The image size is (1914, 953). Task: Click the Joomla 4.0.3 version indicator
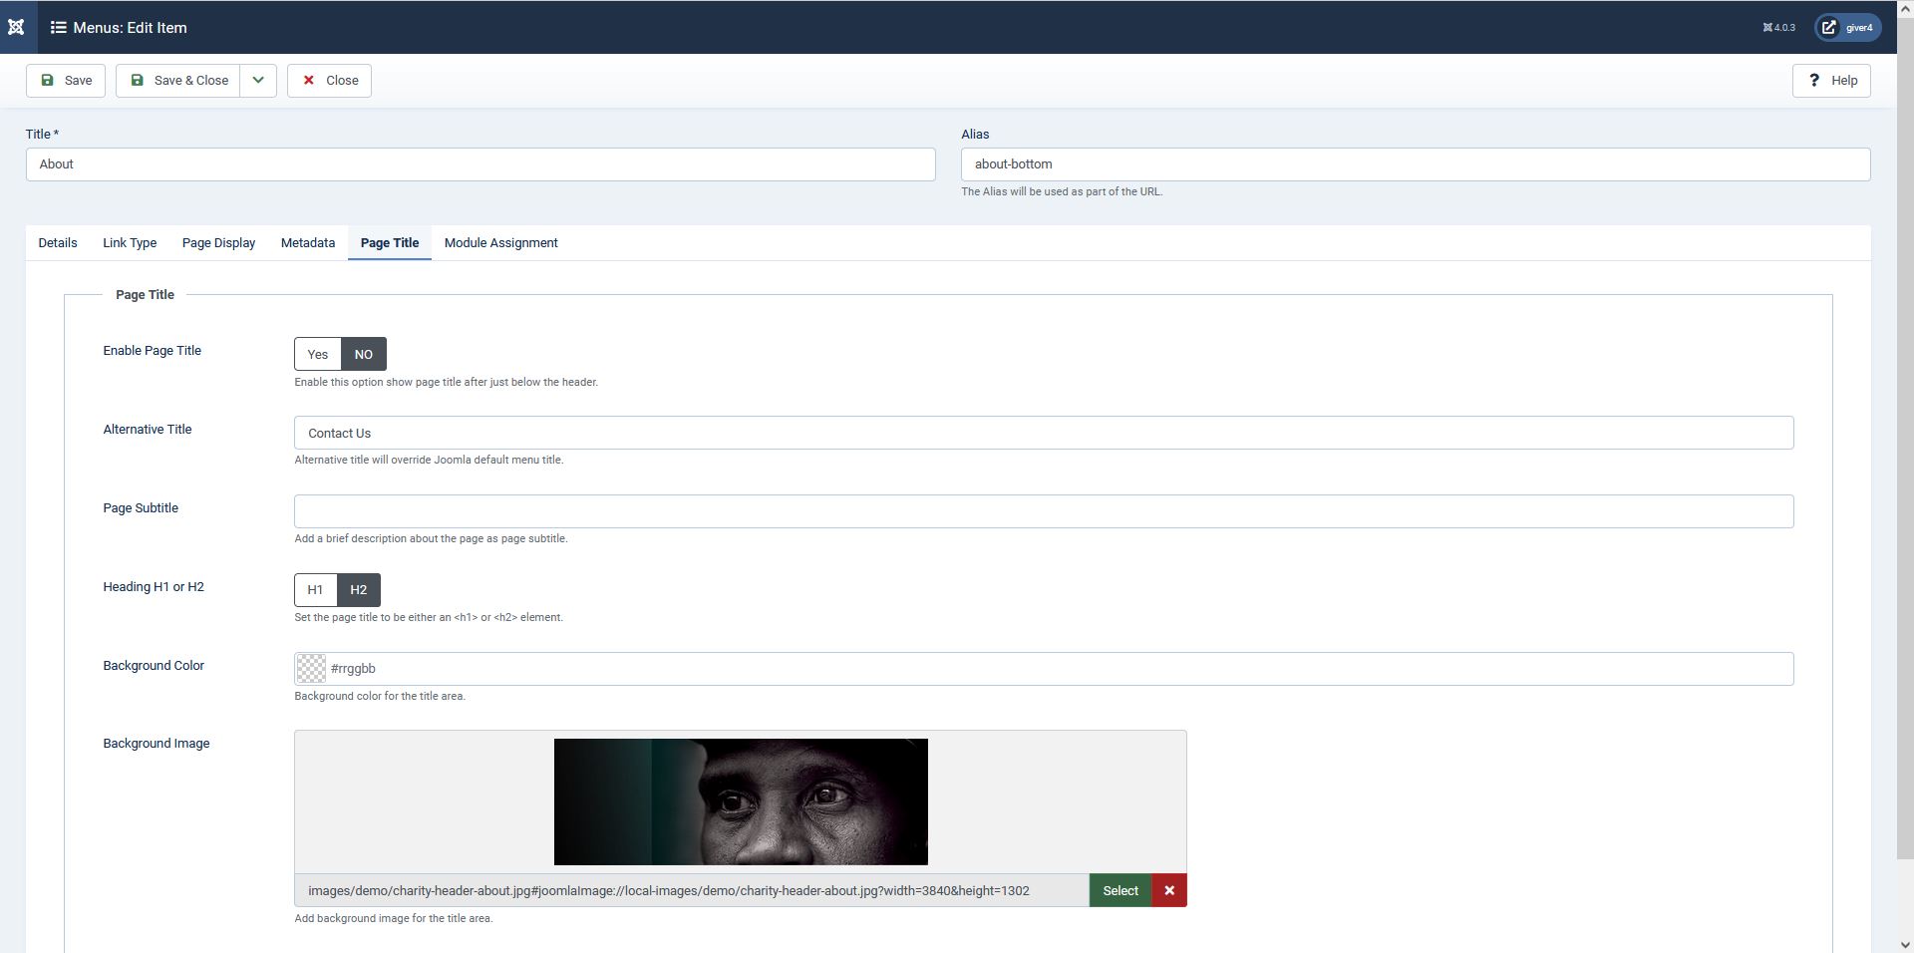1778,28
